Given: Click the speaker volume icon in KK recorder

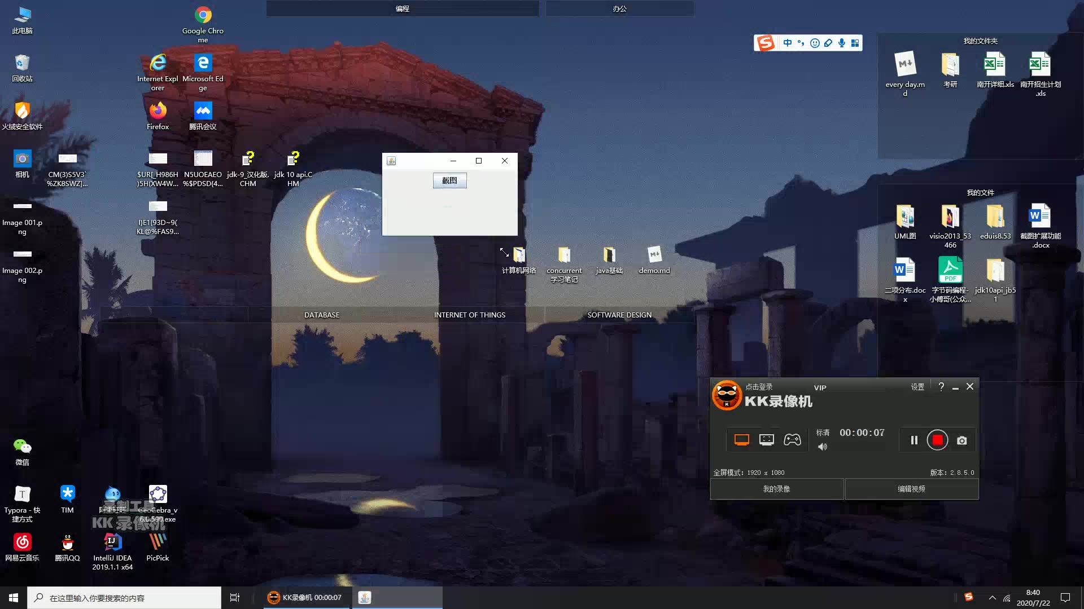Looking at the screenshot, I should point(823,447).
